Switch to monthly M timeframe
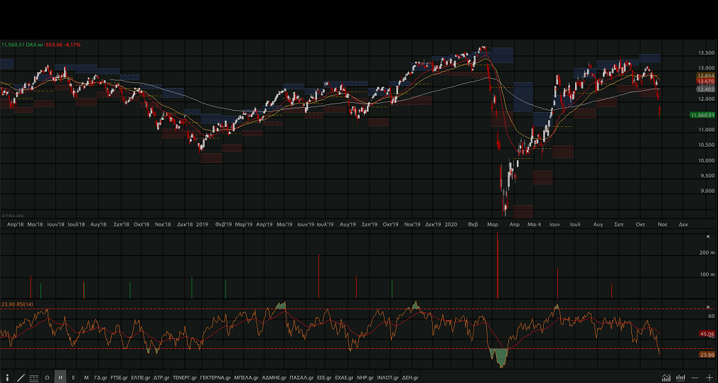The image size is (718, 383). point(86,378)
